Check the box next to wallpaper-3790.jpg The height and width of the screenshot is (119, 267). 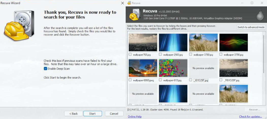tap(221, 54)
